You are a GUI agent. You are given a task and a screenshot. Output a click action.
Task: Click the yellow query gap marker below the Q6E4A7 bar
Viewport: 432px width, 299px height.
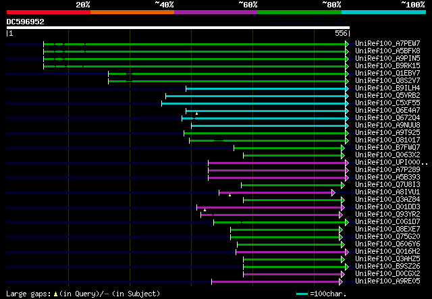point(196,113)
